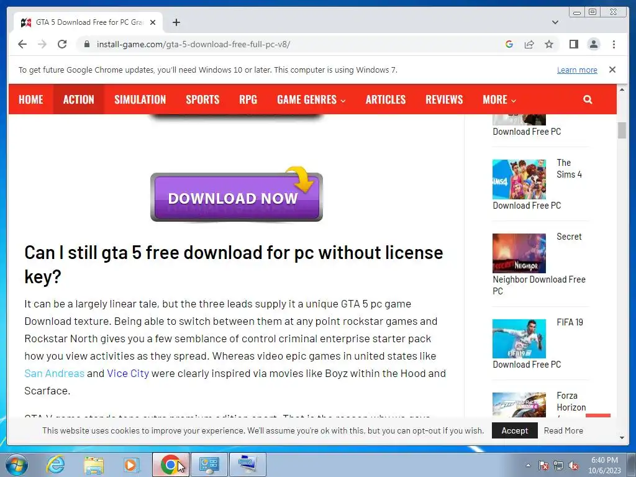Open the RPG category
Viewport: 636px width, 477px height.
248,99
